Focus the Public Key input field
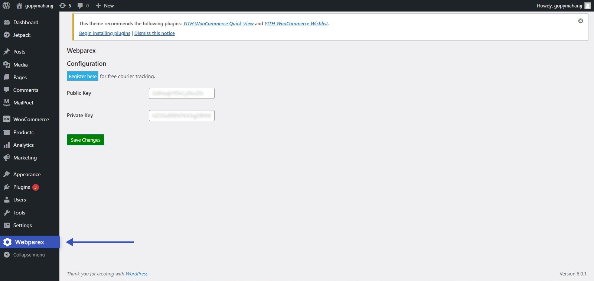This screenshot has height=281, width=594. (182, 93)
